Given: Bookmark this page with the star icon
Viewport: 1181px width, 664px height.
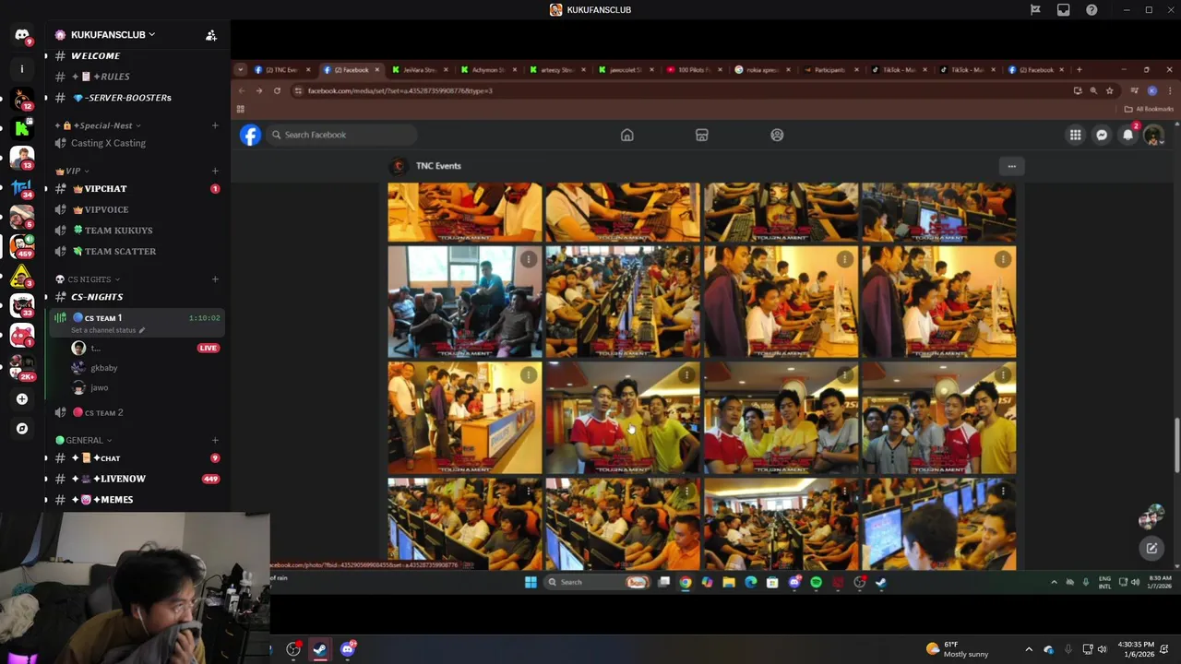Looking at the screenshot, I should click(1110, 90).
